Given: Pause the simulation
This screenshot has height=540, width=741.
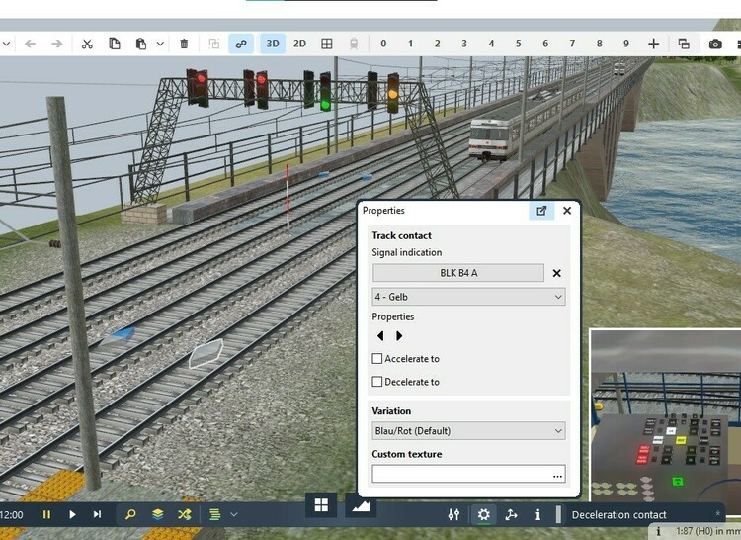Looking at the screenshot, I should 46,514.
